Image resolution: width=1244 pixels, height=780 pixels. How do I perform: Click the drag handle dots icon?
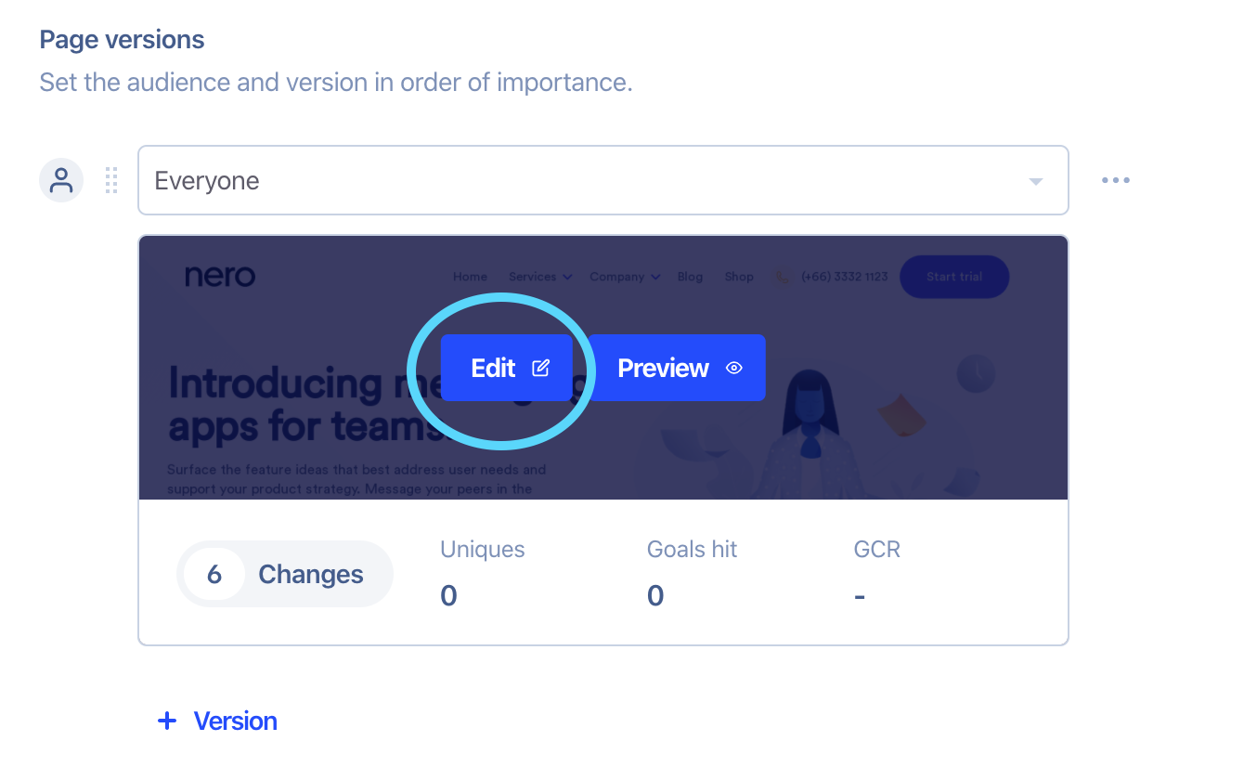pyautogui.click(x=111, y=180)
